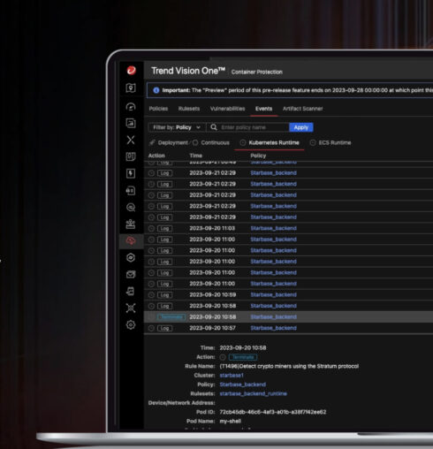Select the Continuous radio option

pos(211,142)
